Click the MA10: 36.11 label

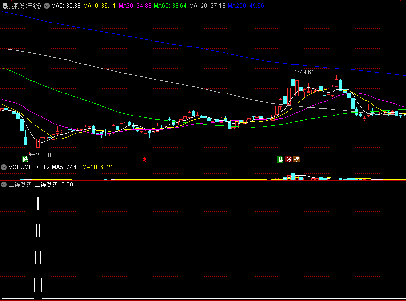tap(100, 6)
